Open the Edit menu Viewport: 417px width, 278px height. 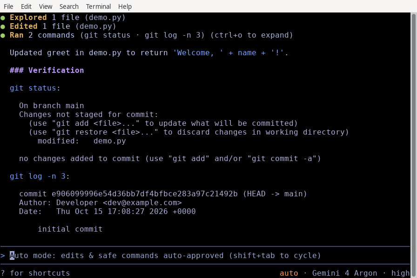[26, 6]
